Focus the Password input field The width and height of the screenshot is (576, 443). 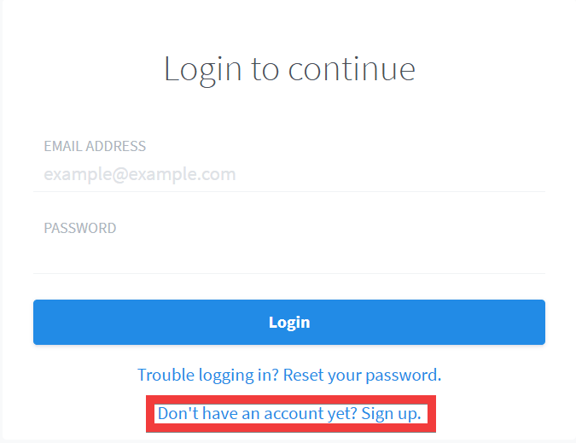point(288,255)
